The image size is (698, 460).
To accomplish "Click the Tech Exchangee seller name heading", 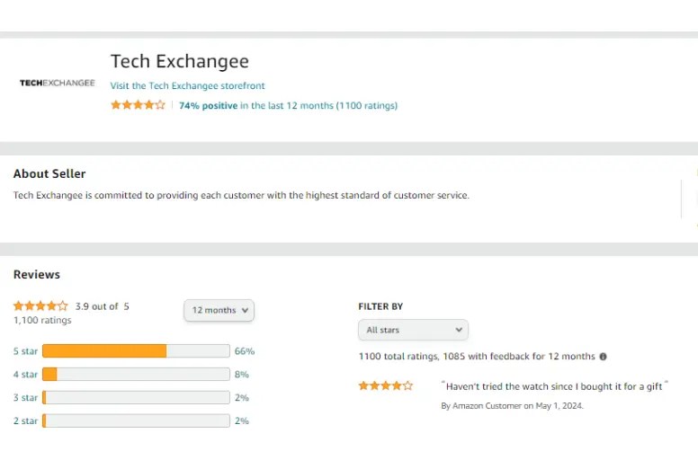I will coord(179,62).
